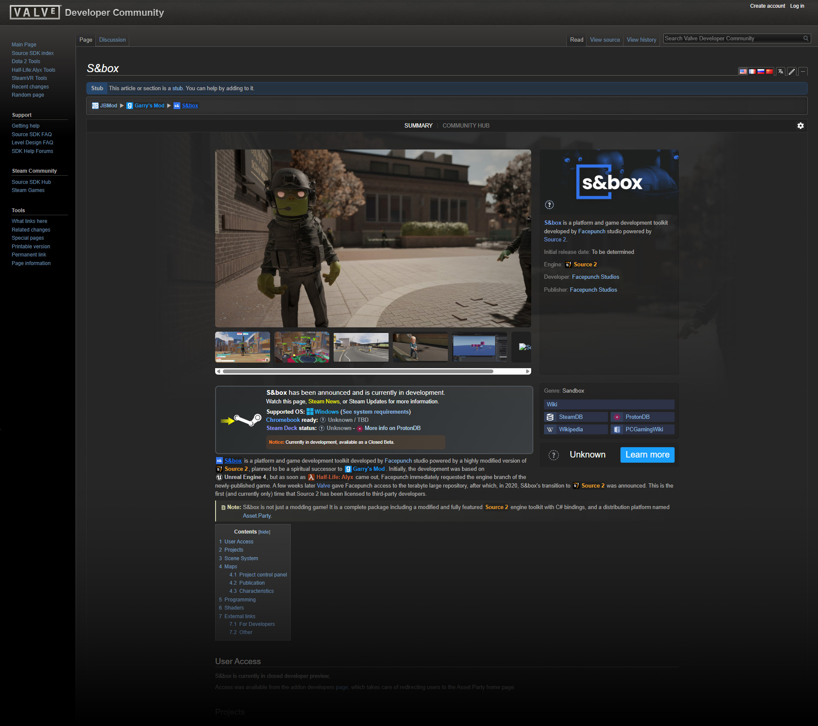Click the pencil edit icon
The width and height of the screenshot is (818, 726).
(x=792, y=71)
